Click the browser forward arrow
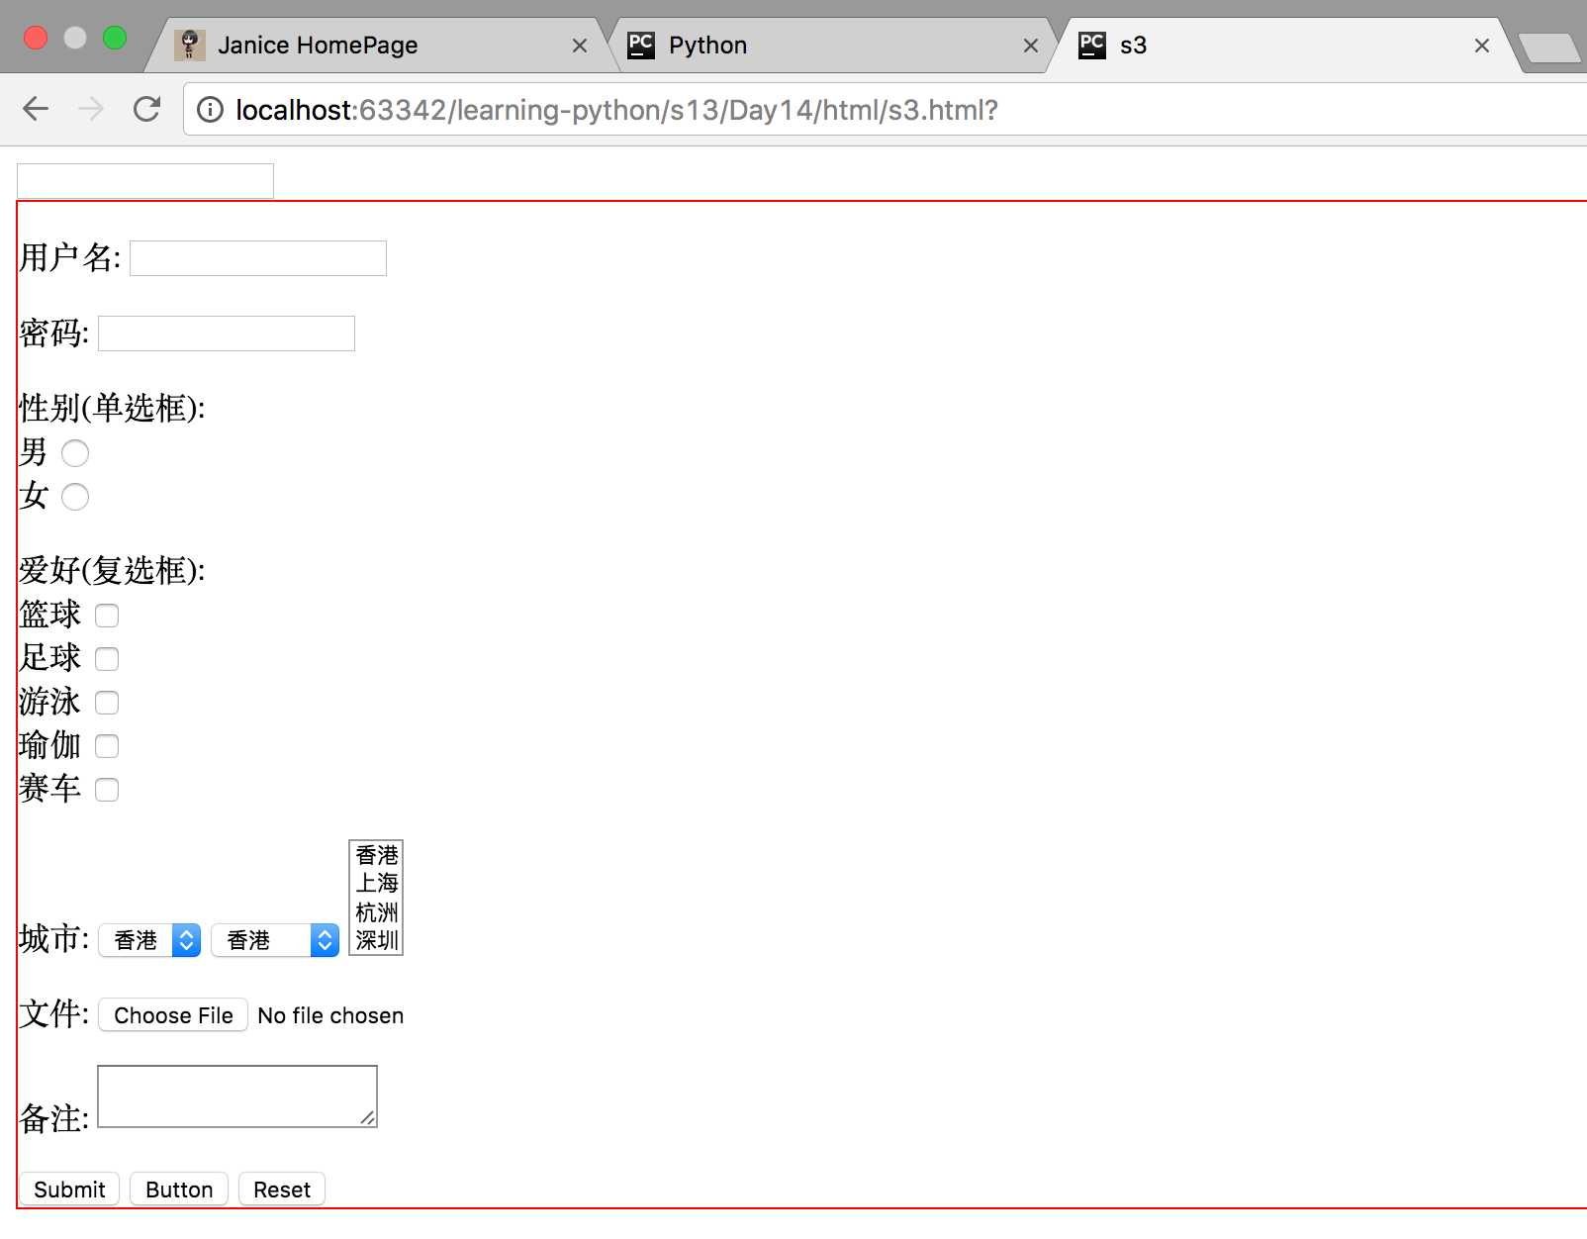 pyautogui.click(x=91, y=109)
